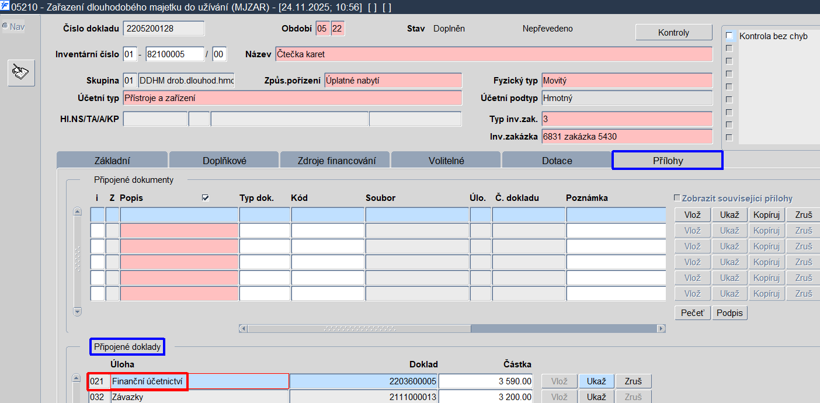Click the eraser icon in left sidebar
Screen dimensions: 820x403
tap(21, 72)
